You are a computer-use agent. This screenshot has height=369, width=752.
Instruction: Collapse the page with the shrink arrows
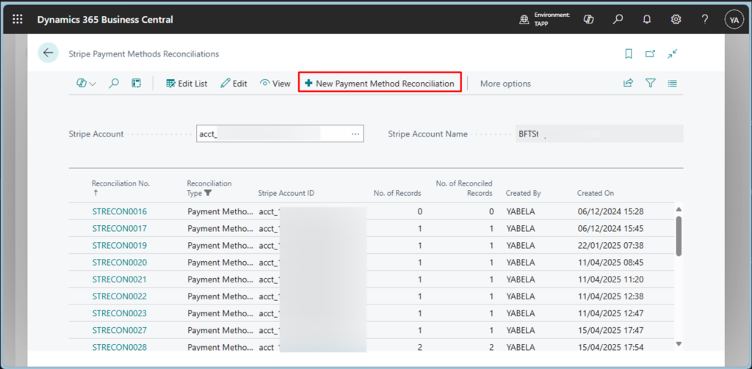pos(673,54)
